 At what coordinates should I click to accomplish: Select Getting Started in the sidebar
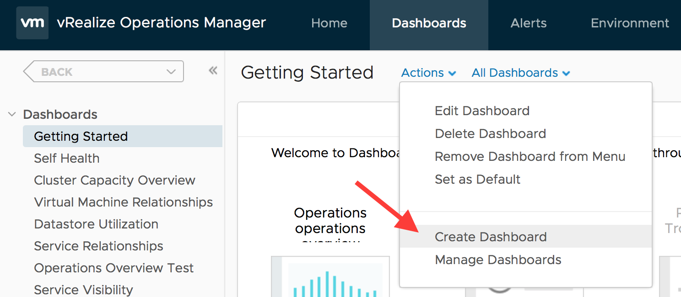tap(123, 137)
